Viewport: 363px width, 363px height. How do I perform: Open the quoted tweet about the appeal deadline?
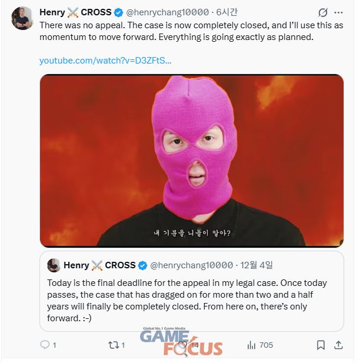[x=191, y=300]
